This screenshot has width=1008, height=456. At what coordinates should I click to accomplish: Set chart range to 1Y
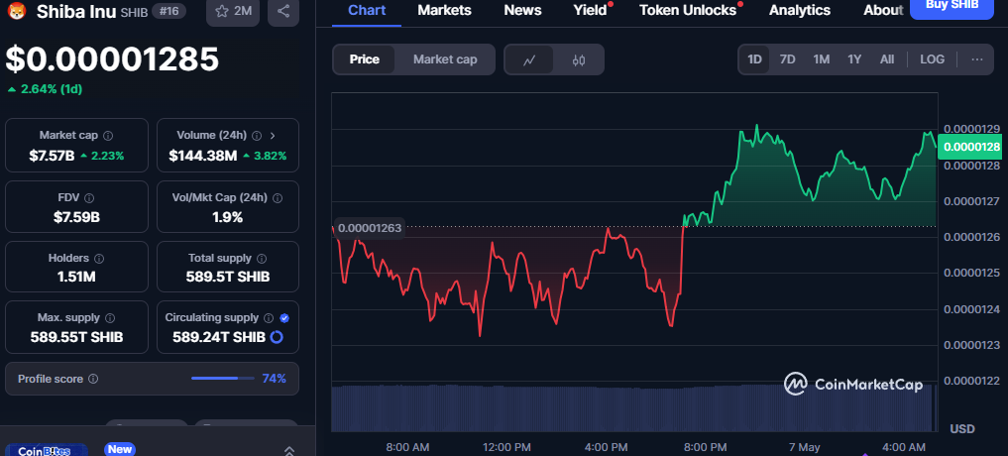tap(854, 59)
